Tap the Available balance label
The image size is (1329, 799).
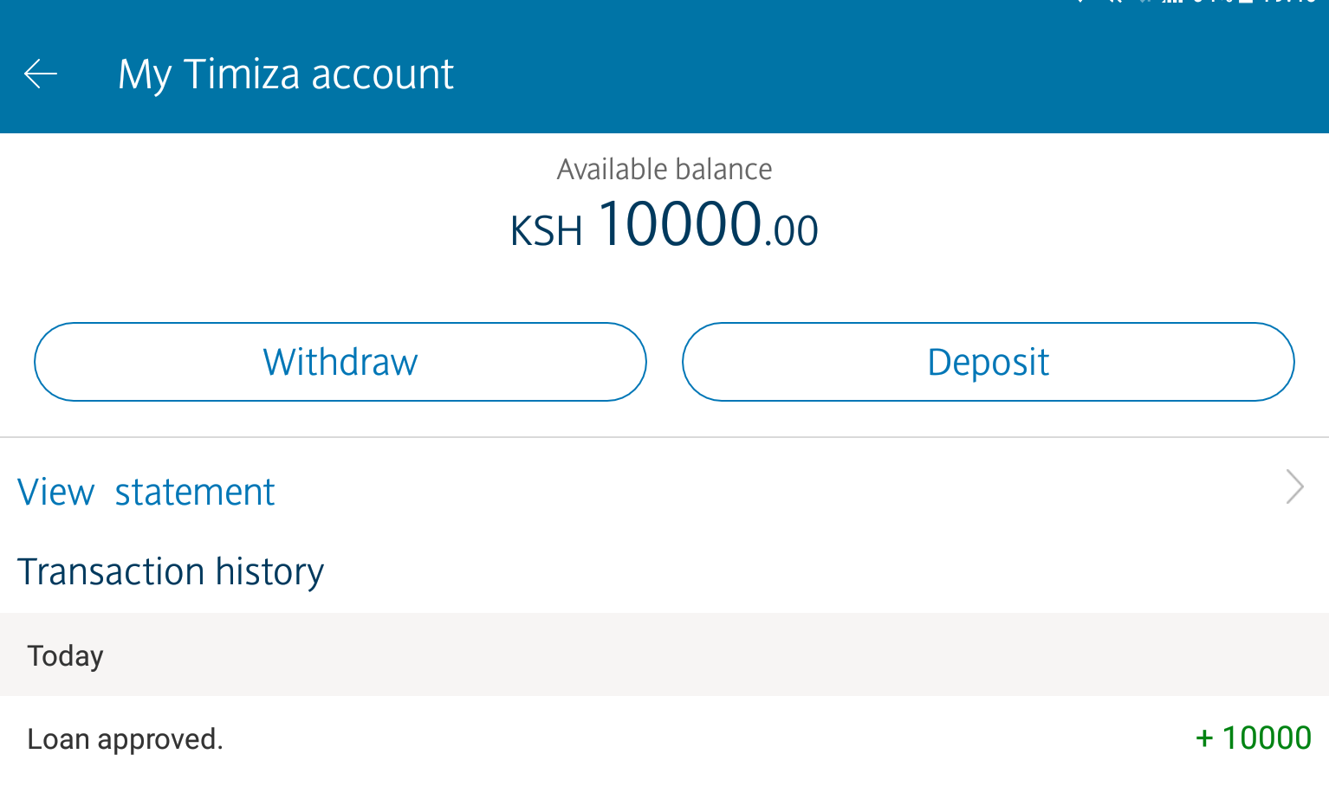[664, 170]
